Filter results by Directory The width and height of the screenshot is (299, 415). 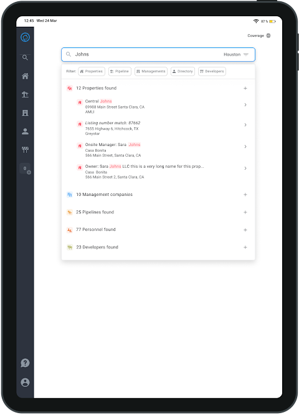click(183, 72)
